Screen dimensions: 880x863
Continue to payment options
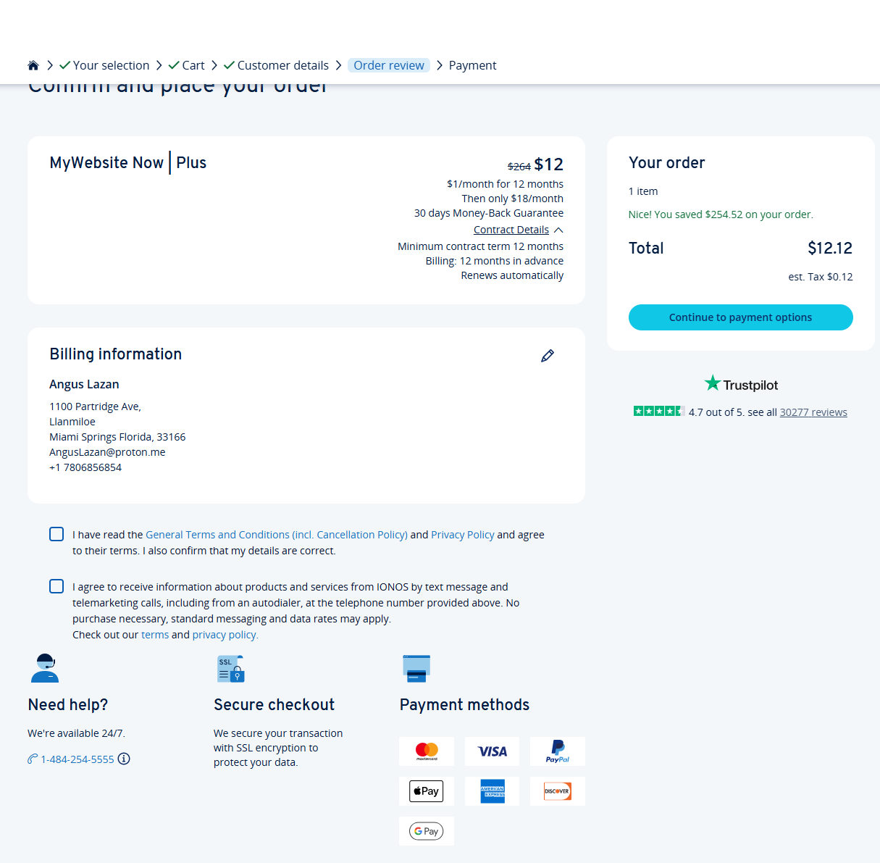pyautogui.click(x=740, y=317)
